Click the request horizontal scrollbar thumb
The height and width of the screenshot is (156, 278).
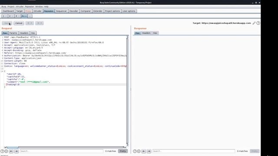tap(13, 147)
